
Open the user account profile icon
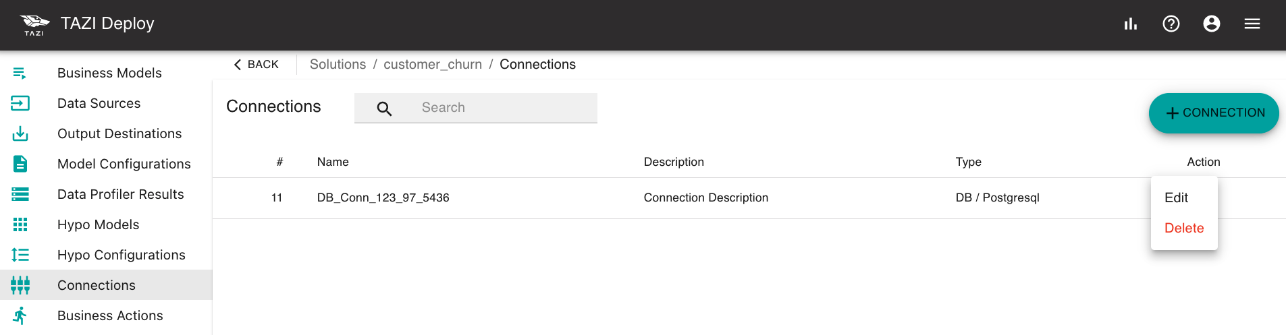pos(1212,24)
